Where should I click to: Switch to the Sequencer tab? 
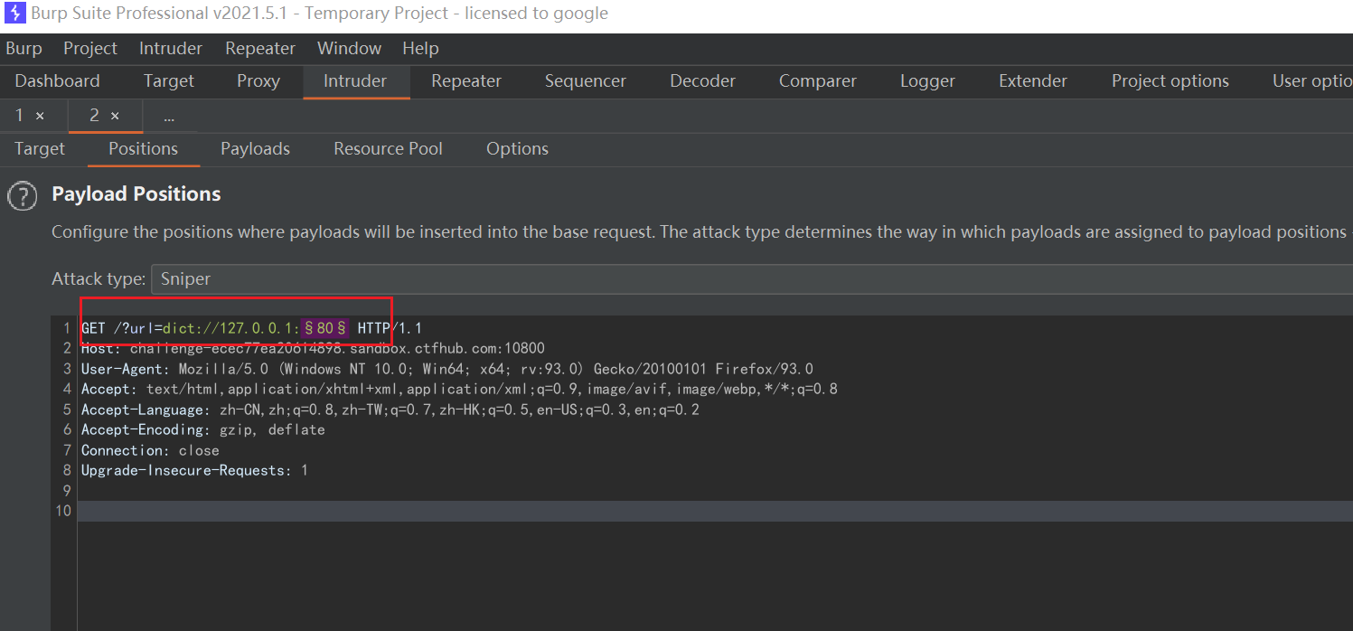(x=586, y=81)
